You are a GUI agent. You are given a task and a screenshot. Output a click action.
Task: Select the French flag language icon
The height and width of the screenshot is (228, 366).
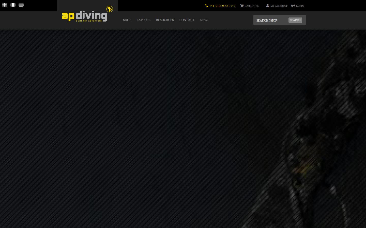tap(13, 5)
